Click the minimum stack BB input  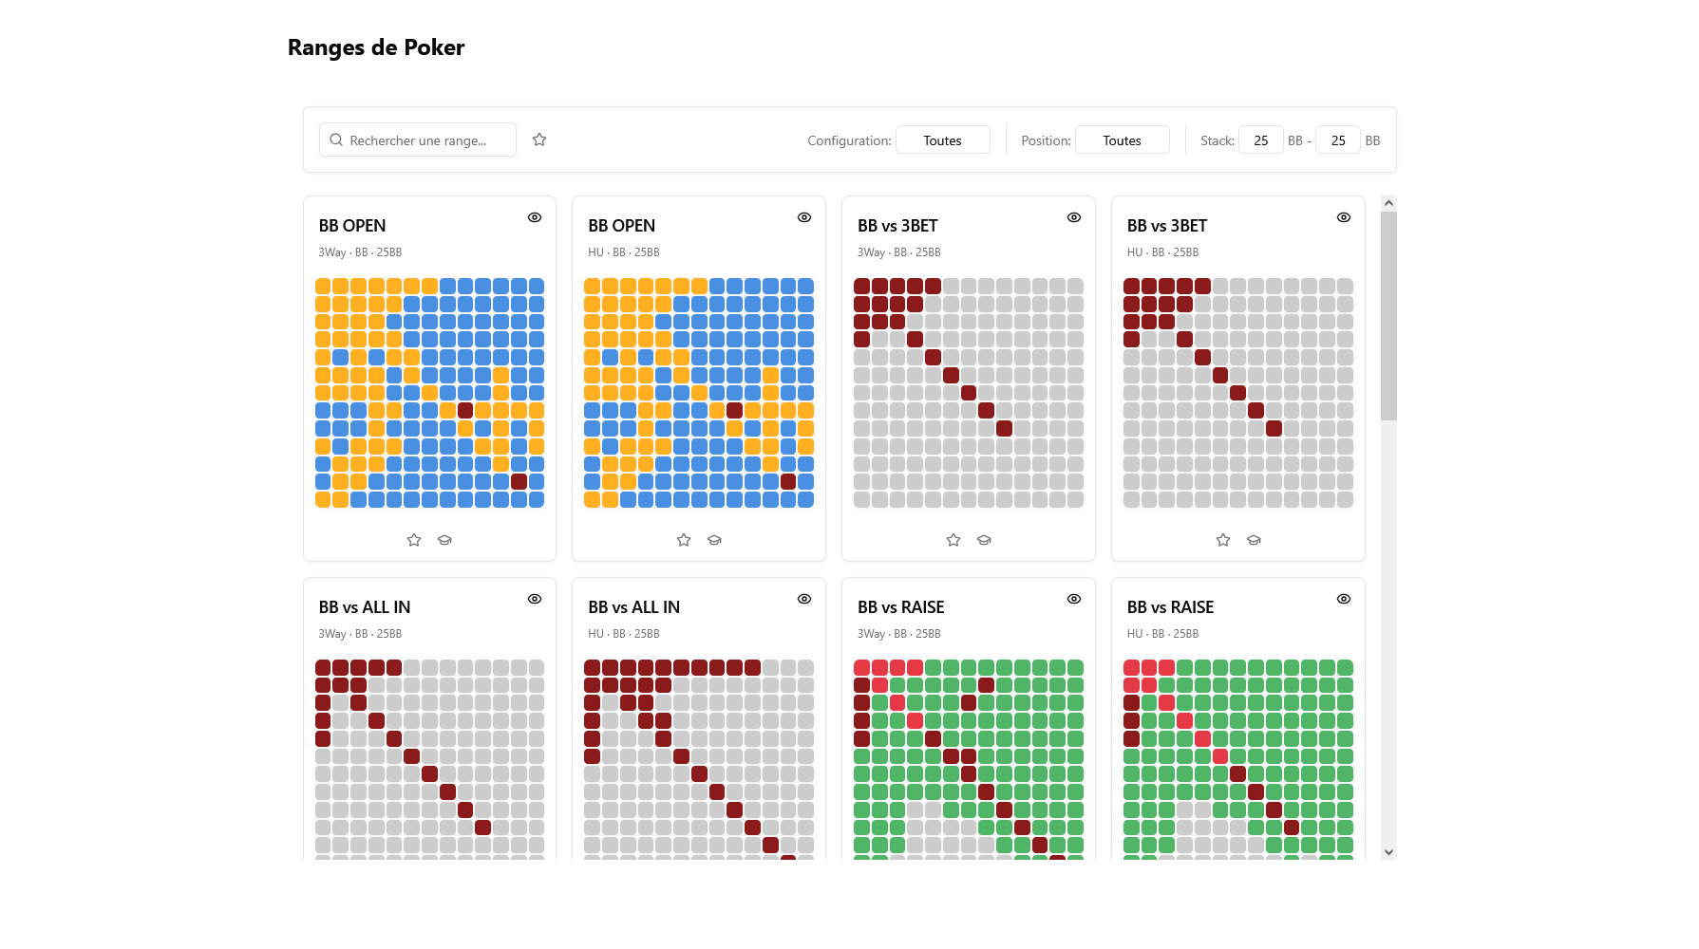tap(1260, 140)
